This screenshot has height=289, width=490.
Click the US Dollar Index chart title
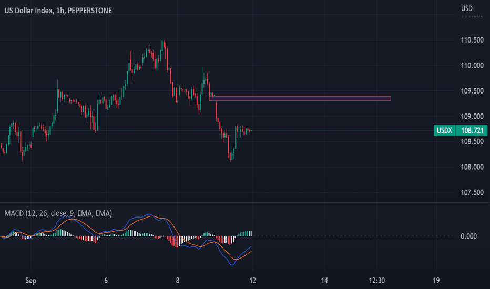[58, 11]
